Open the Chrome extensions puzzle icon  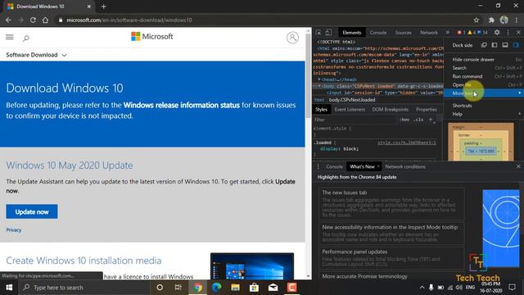click(491, 20)
